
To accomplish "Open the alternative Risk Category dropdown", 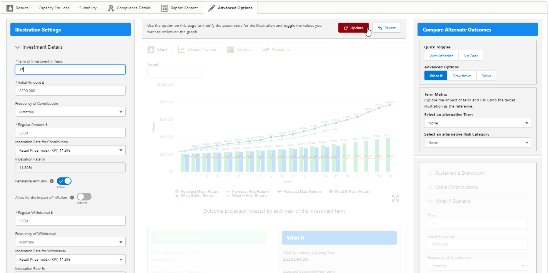I will click(x=477, y=143).
